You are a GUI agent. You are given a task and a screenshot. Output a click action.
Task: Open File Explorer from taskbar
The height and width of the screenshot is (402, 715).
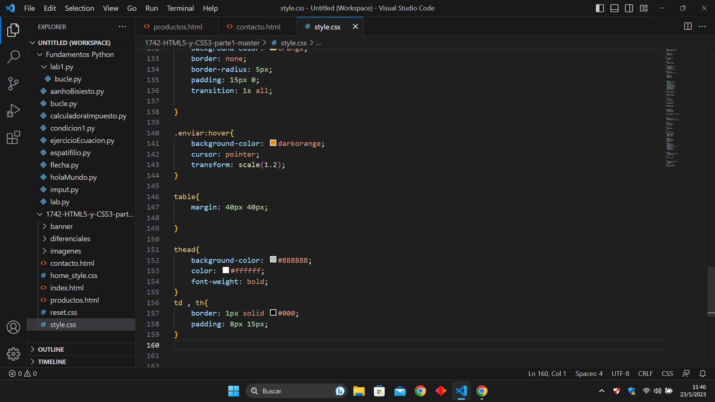click(x=359, y=391)
